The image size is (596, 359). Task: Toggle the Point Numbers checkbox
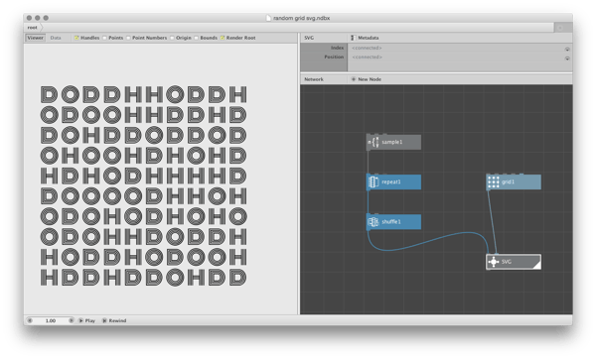[x=128, y=38]
